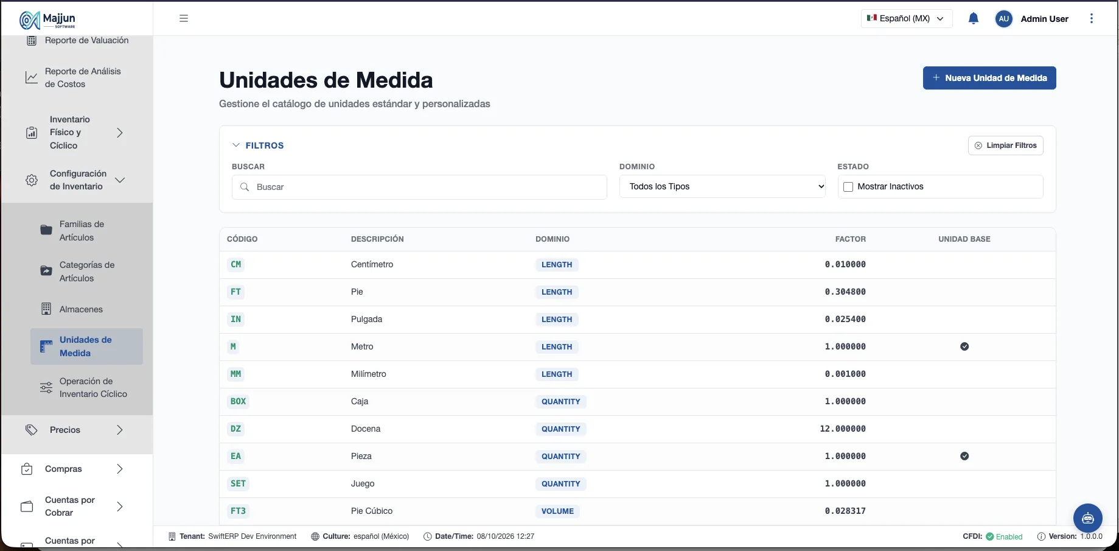Select the FT code badge
Image resolution: width=1119 pixels, height=551 pixels.
[x=236, y=292]
